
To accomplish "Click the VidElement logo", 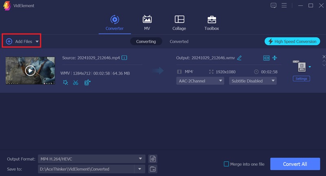I will [7, 6].
